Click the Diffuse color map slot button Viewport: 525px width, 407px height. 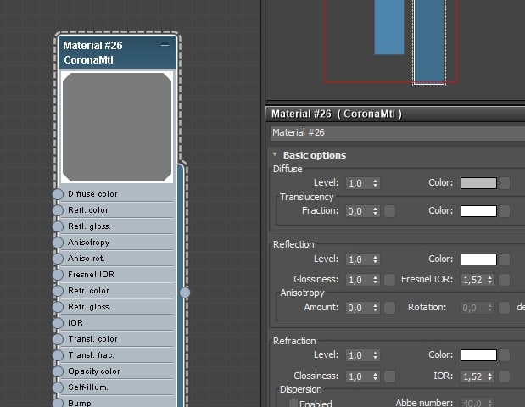point(505,183)
